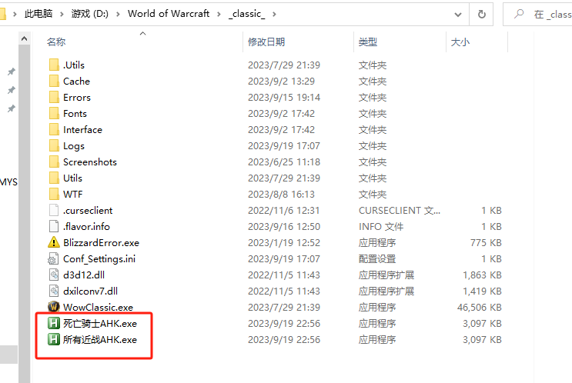
Task: Sort files by 修改日期 column header
Action: tap(266, 42)
